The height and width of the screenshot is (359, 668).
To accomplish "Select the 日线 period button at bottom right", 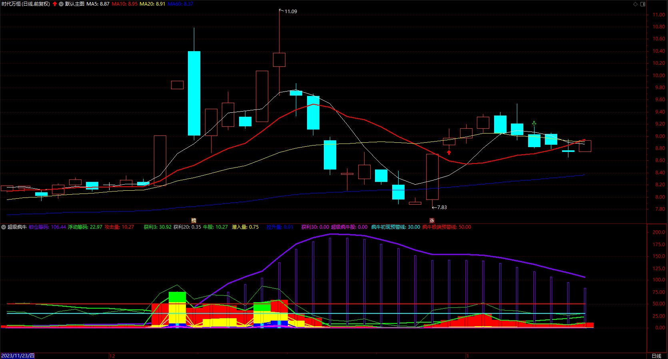I will pyautogui.click(x=656, y=356).
